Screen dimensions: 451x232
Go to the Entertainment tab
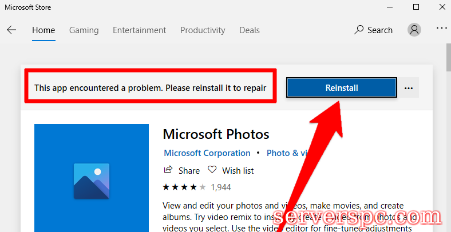140,30
